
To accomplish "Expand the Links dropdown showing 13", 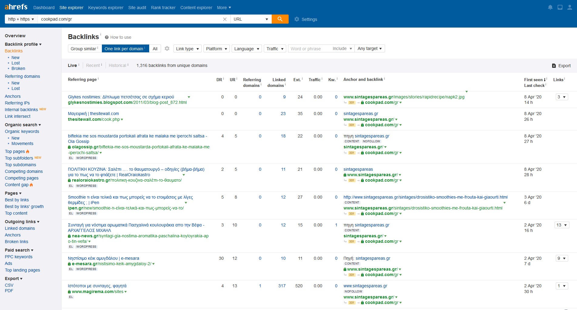I will pos(562,225).
